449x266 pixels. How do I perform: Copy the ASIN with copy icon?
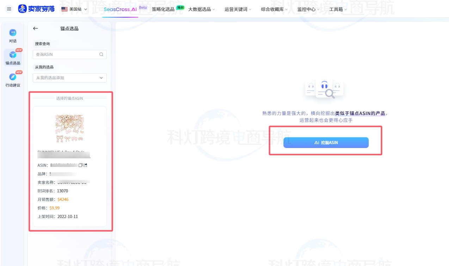click(80, 165)
